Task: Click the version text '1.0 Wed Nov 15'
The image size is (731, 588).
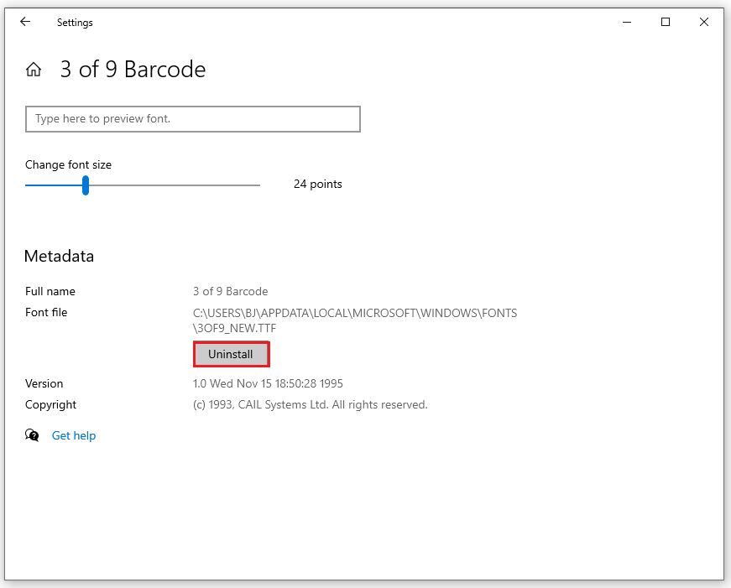Action: (x=268, y=383)
